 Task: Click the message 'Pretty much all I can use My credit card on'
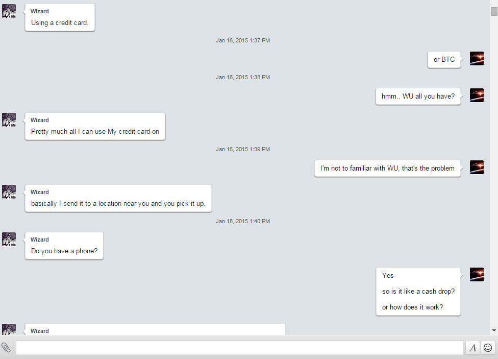pos(95,131)
